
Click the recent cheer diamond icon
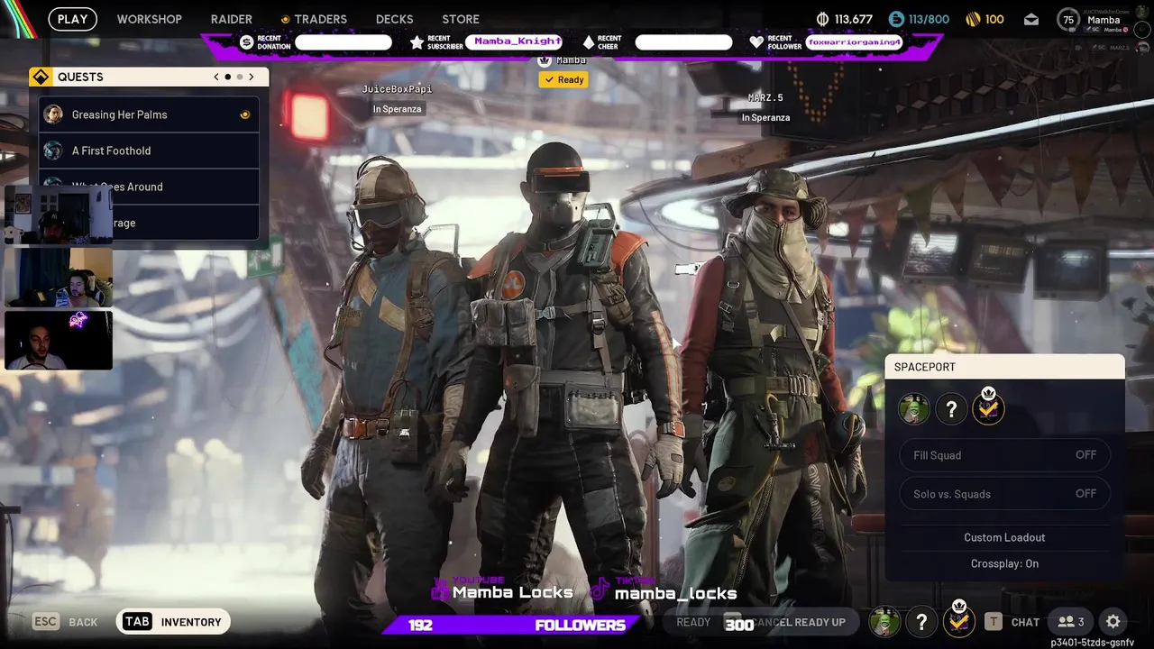pos(588,42)
